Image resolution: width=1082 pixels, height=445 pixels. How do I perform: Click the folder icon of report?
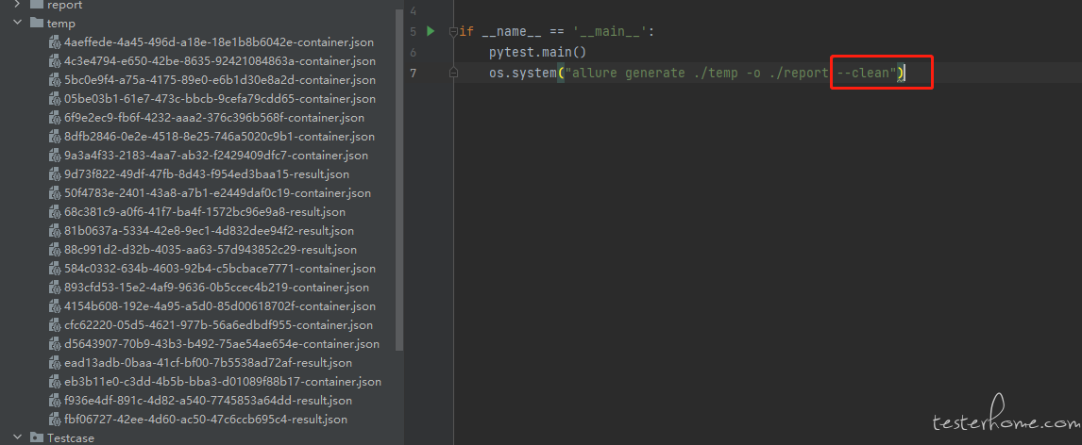37,4
